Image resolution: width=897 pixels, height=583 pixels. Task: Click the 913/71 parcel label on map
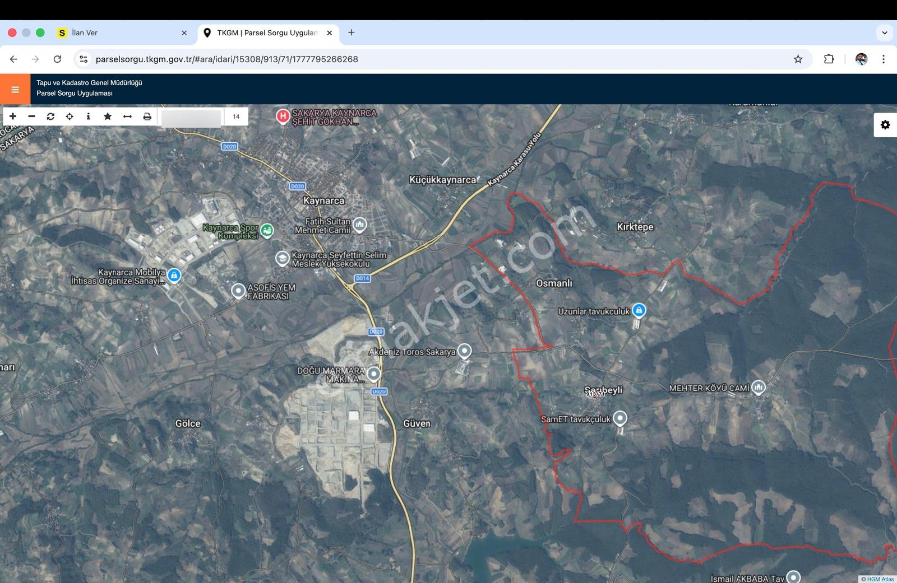pyautogui.click(x=595, y=394)
